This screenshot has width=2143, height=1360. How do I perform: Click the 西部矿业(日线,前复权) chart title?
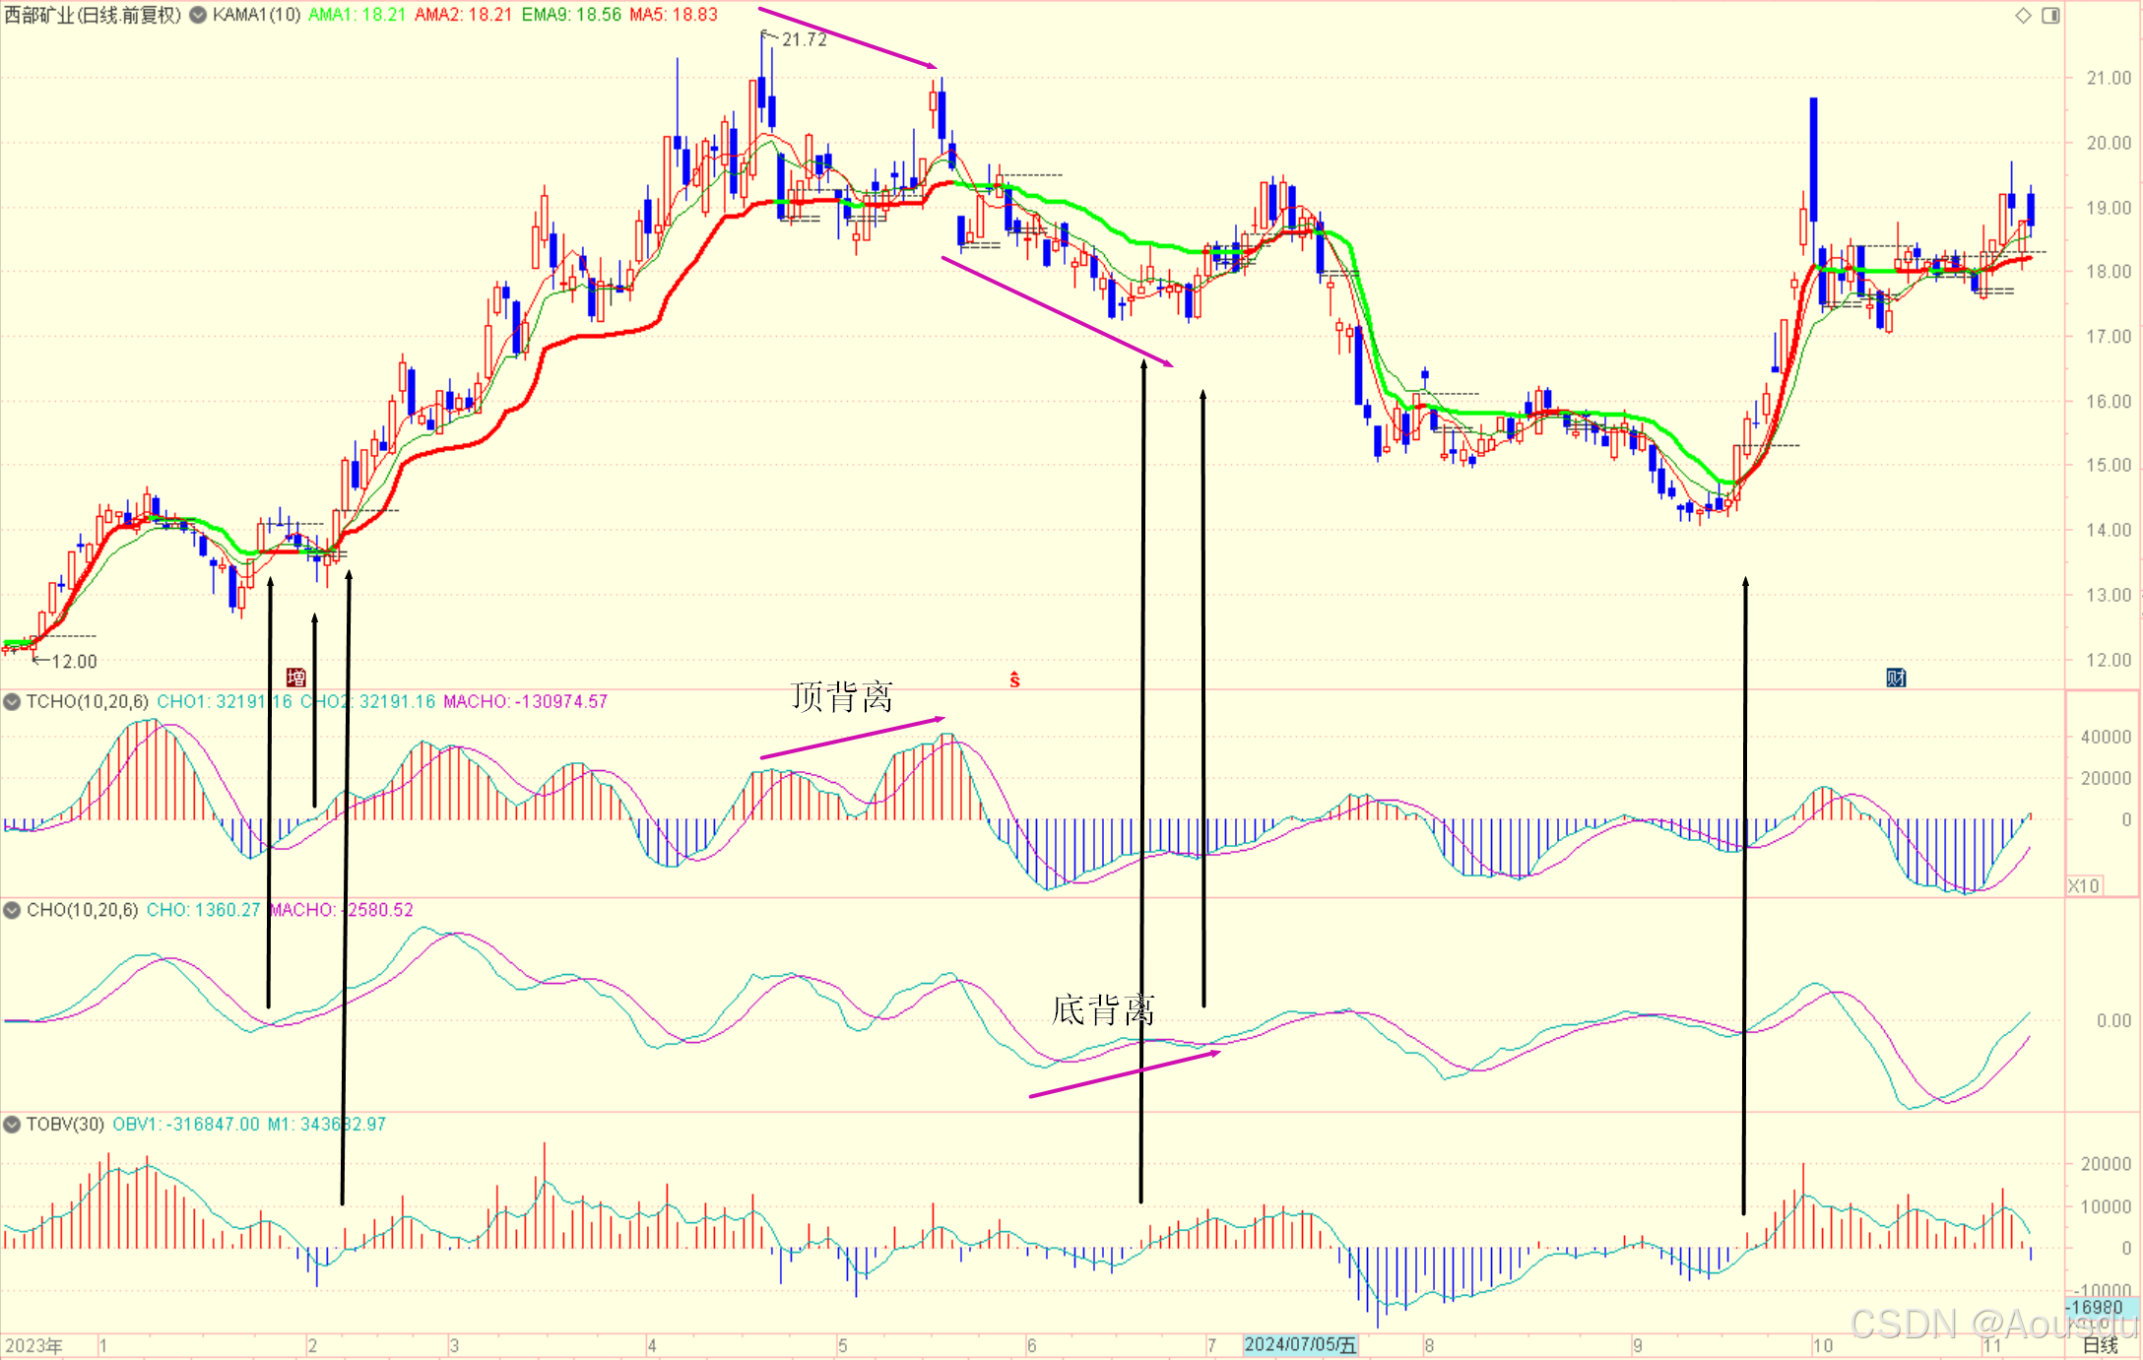[93, 15]
